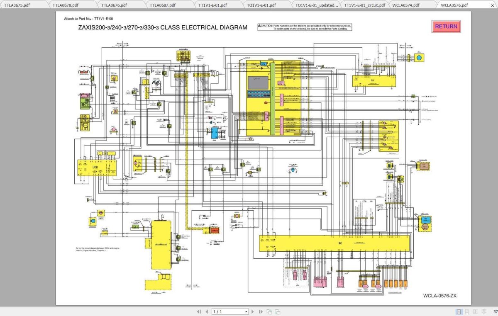
Task: Select two-page continuous scrolling view
Action: [x=483, y=311]
